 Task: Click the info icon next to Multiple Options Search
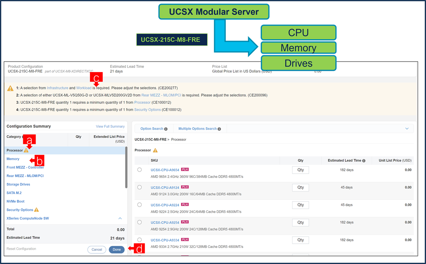coord(219,129)
